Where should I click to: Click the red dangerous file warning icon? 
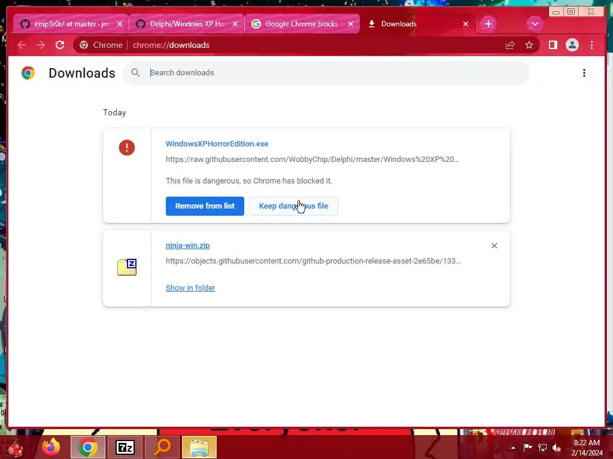(x=127, y=148)
